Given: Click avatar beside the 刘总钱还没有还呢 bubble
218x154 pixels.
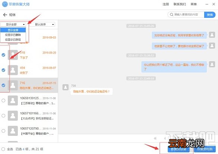Looking at the screenshot, I should pyautogui.click(x=212, y=35).
